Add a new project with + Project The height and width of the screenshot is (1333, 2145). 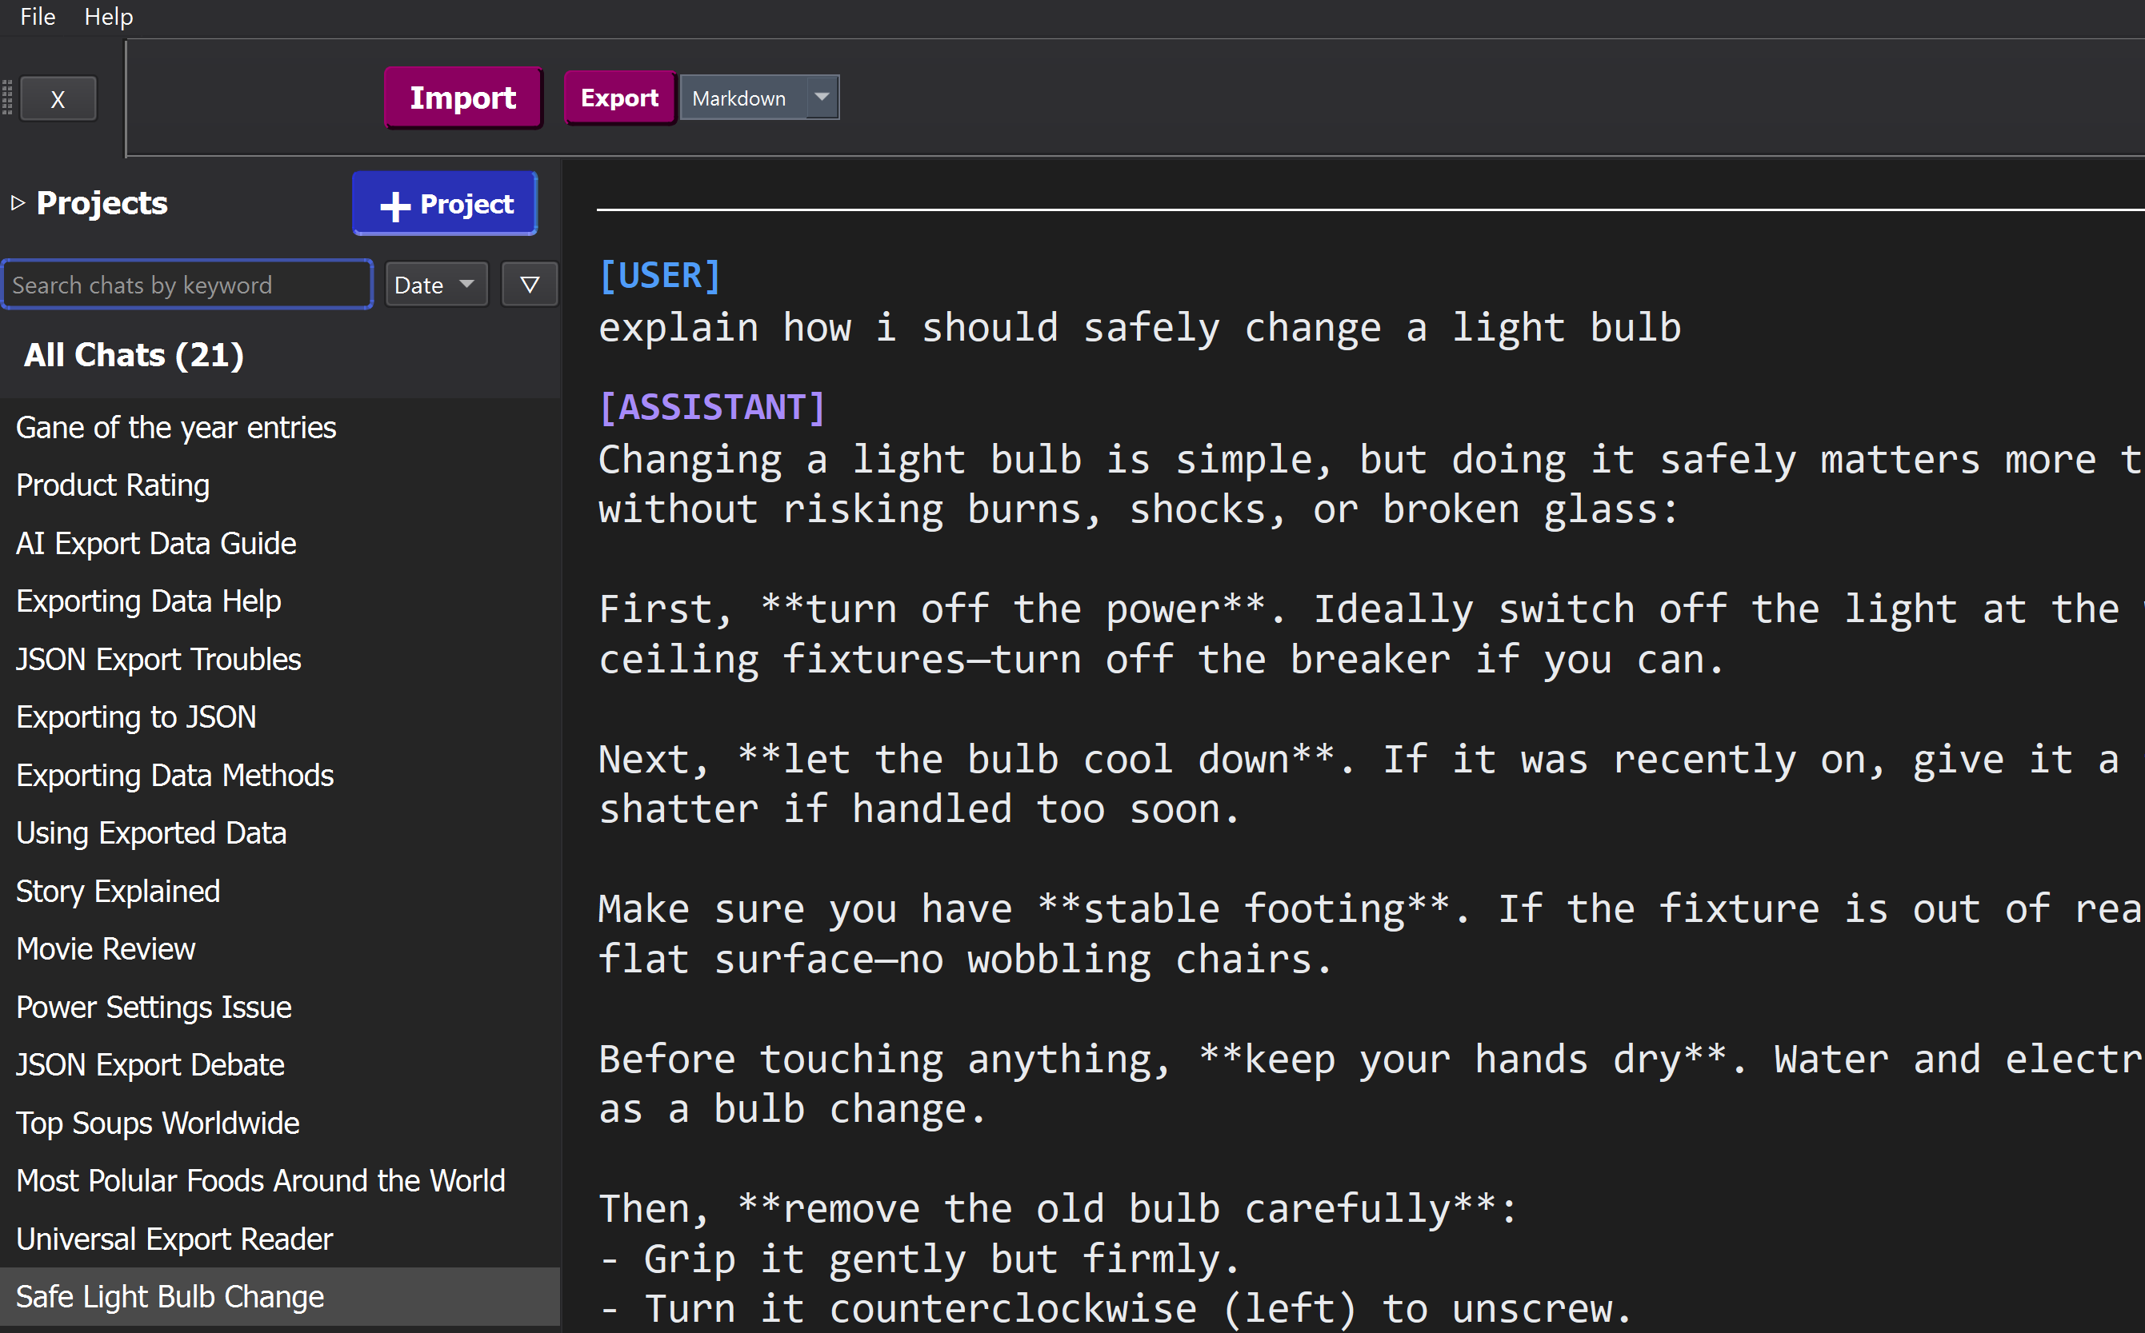pos(446,204)
